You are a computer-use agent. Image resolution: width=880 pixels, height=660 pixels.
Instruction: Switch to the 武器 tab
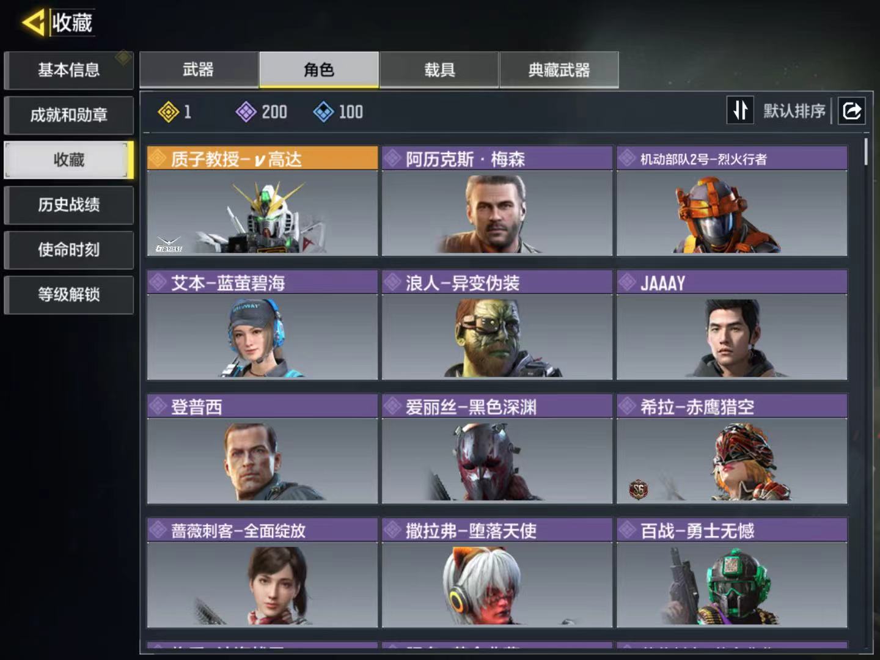pos(199,70)
